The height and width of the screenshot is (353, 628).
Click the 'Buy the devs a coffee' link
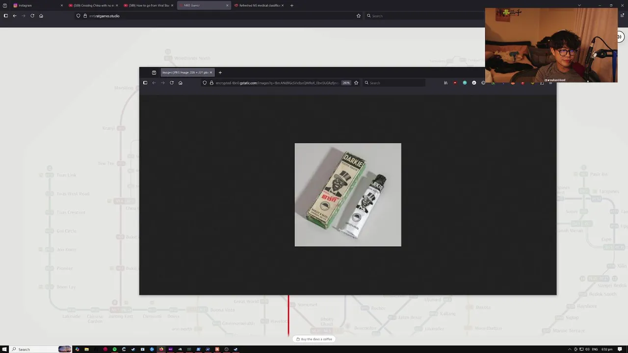314,339
